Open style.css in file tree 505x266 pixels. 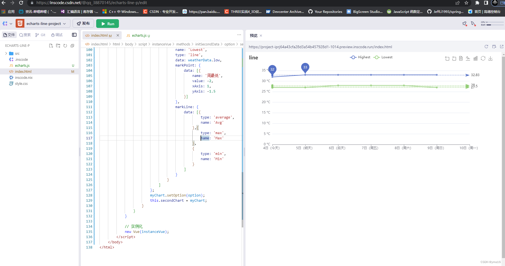21,83
